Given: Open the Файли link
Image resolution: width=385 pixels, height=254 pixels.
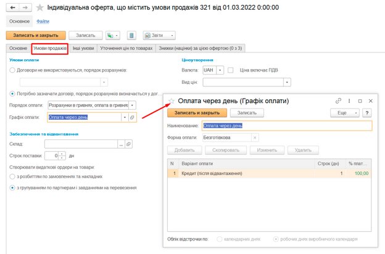Looking at the screenshot, I should pos(43,21).
